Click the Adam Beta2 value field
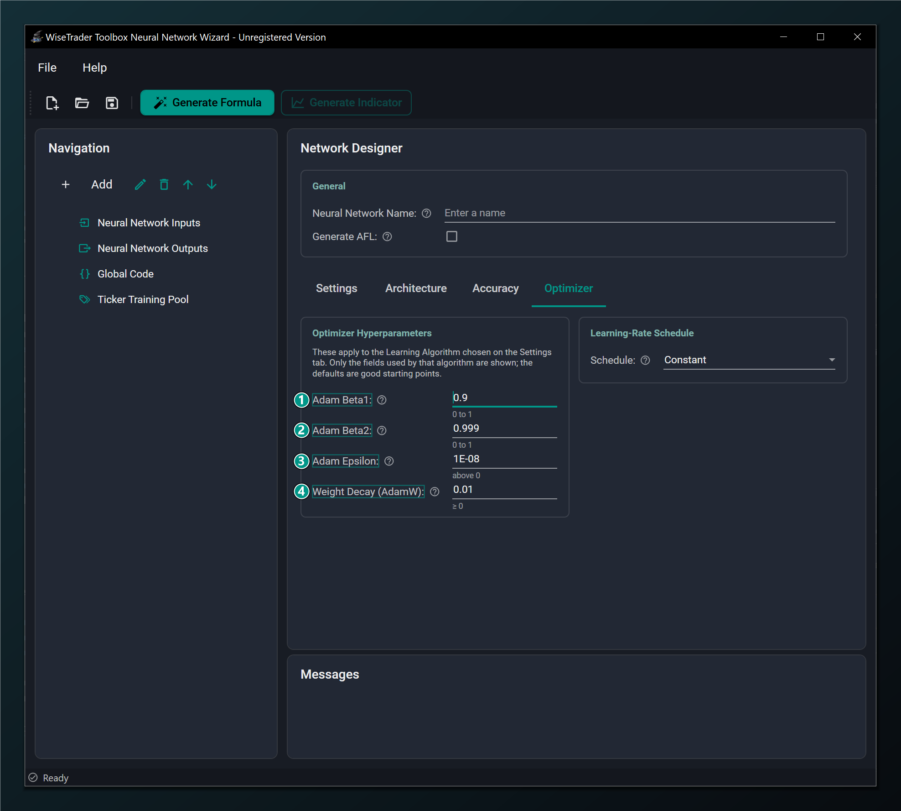Screen dimensions: 901x811 point(505,429)
